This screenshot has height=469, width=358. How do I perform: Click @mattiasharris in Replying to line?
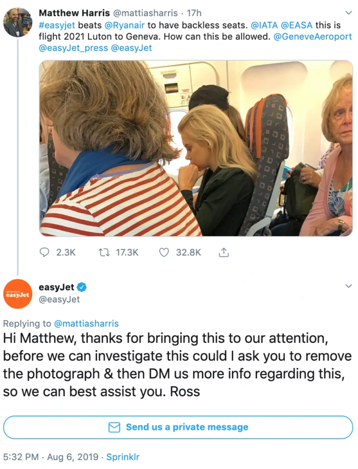(x=86, y=323)
